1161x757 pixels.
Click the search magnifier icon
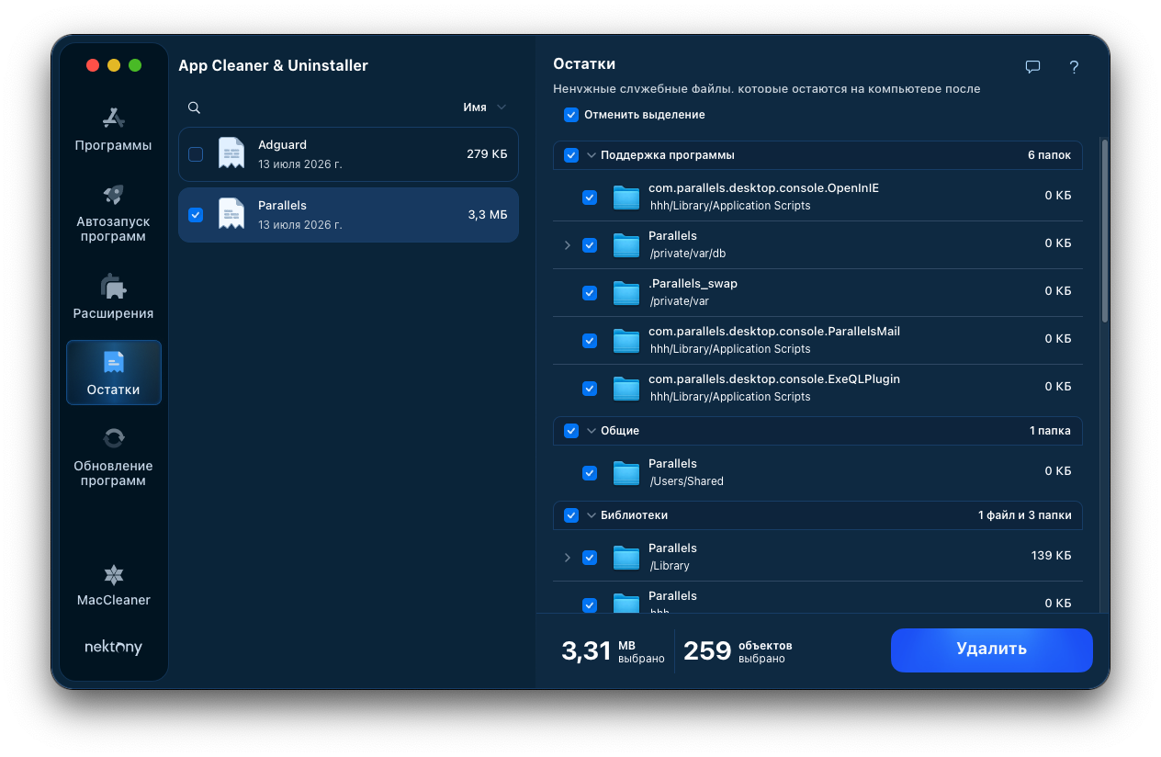click(x=194, y=107)
